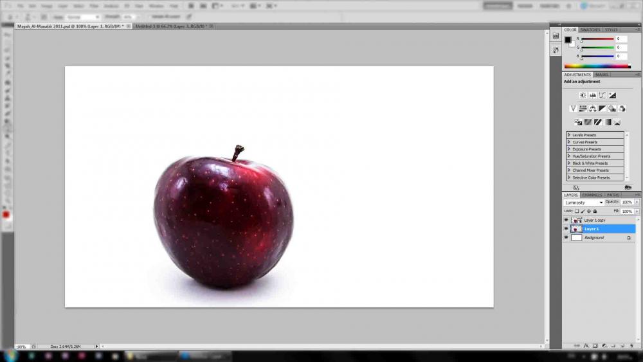
Task: Click the zoom percentage field in status bar
Action: [x=21, y=347]
